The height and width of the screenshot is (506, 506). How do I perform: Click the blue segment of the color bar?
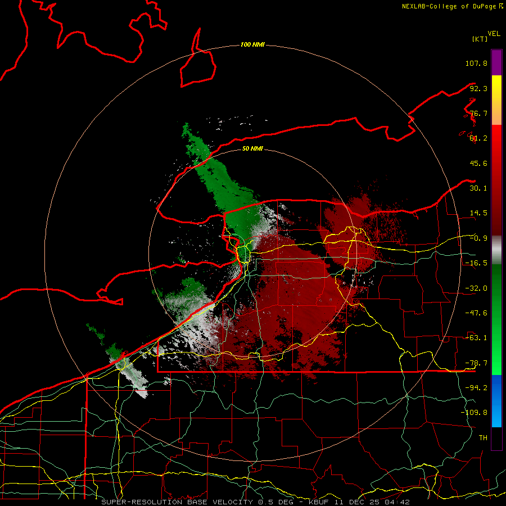click(x=496, y=401)
